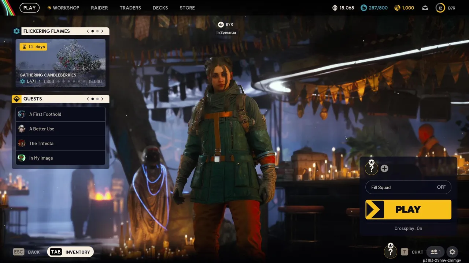469x263 pixels.
Task: Open the social party members icon
Action: [x=435, y=252]
